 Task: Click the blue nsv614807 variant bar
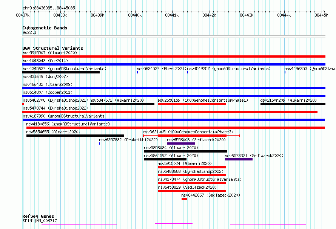point(174,96)
